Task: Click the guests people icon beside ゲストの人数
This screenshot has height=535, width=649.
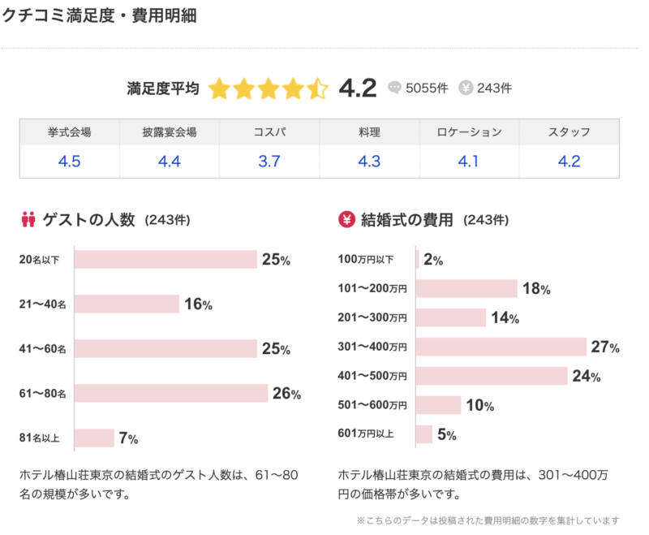Action: coord(28,219)
